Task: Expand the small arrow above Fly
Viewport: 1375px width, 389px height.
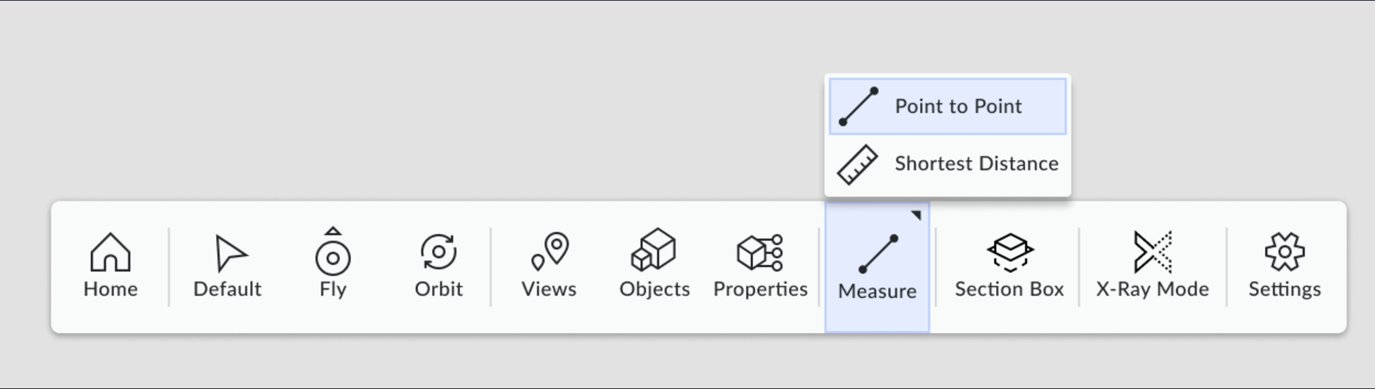Action: [x=333, y=230]
